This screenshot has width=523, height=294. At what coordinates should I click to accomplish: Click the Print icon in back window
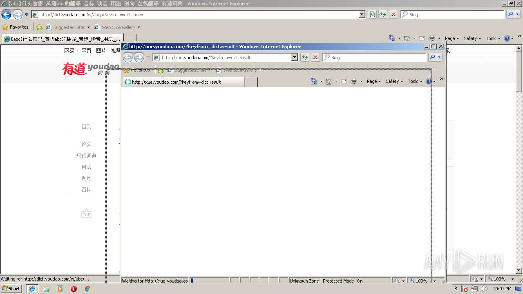point(432,38)
